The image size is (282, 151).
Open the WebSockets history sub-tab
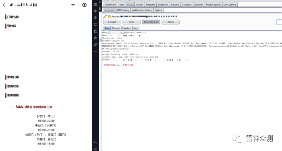142,10
